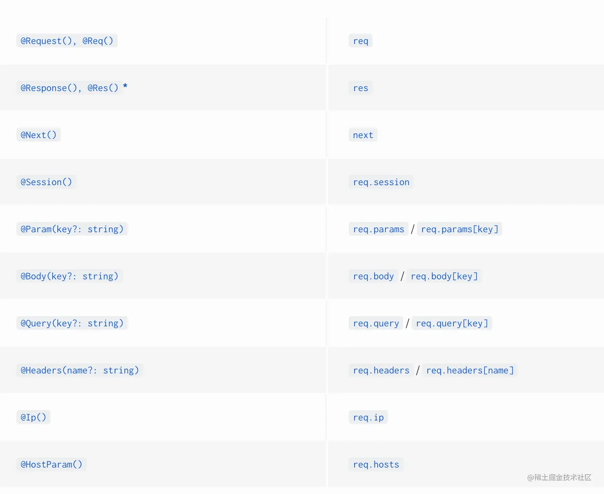This screenshot has height=494, width=604.
Task: Click the @HostParam() decorator chip
Action: tap(51, 464)
